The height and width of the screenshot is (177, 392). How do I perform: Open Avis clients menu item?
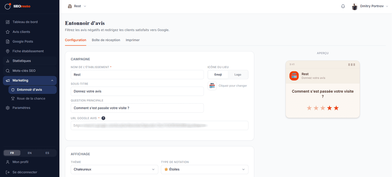30,32
